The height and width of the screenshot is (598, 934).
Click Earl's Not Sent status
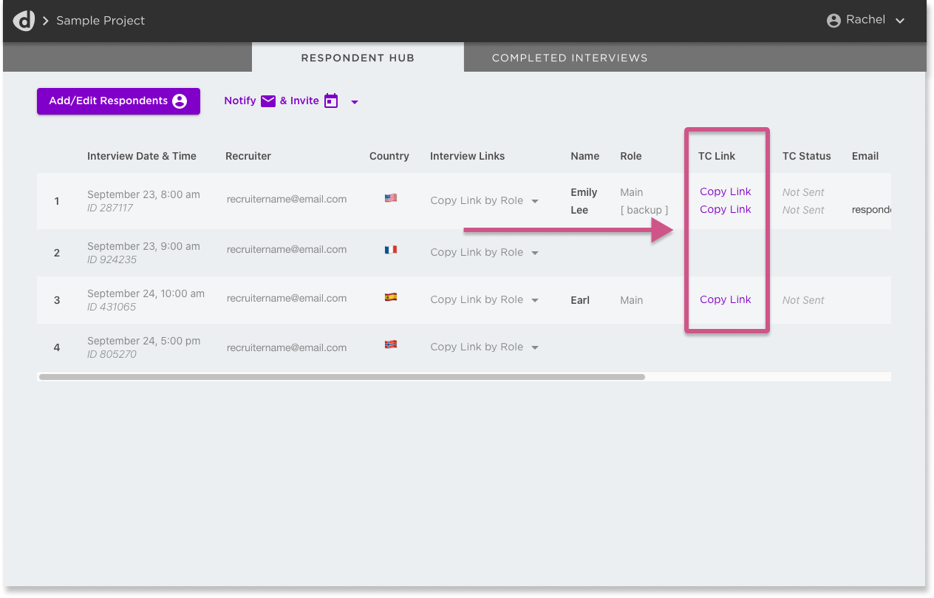(x=803, y=300)
